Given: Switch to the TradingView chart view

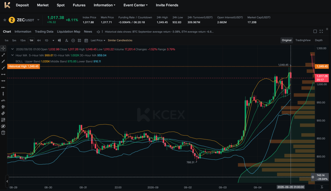Looking at the screenshot, I should pos(303,40).
